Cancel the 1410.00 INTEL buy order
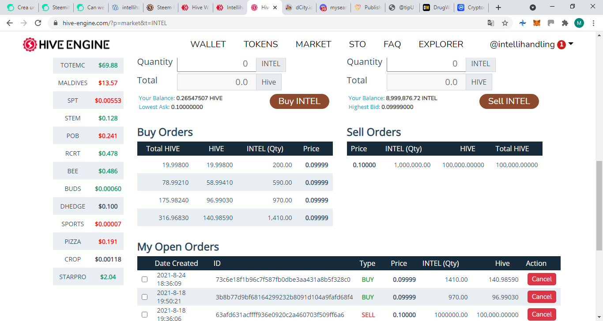The width and height of the screenshot is (603, 321). 542,279
